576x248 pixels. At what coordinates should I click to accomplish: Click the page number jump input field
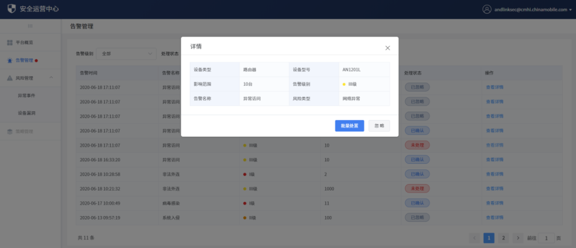pyautogui.click(x=546, y=238)
